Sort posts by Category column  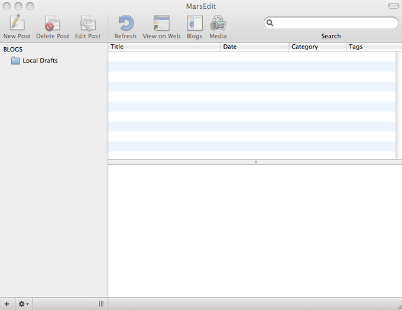[x=317, y=47]
